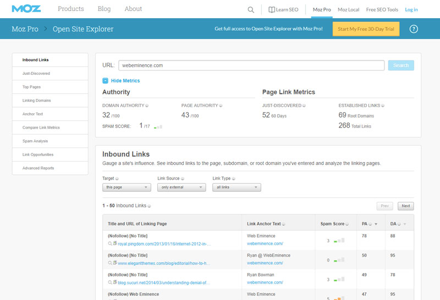Click Just-Discovered info icon

coord(304,105)
